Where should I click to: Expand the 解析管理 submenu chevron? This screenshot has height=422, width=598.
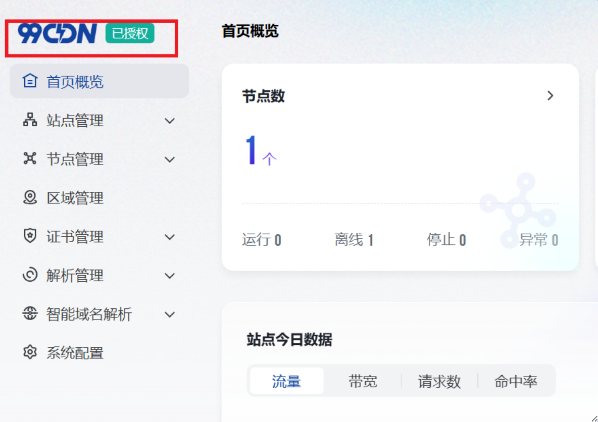tap(170, 276)
